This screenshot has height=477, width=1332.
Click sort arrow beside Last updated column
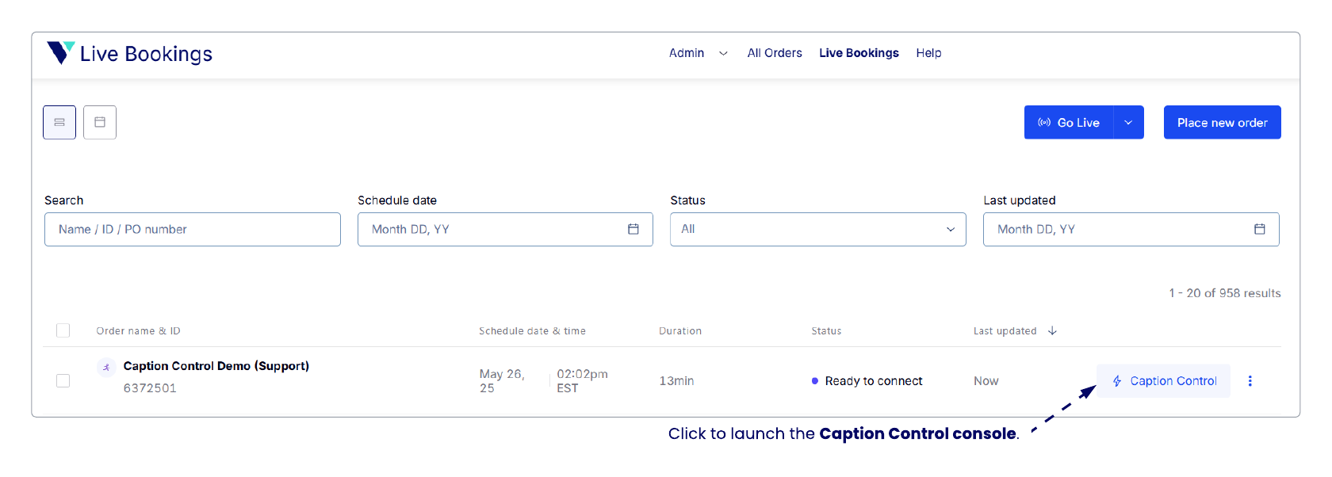click(1052, 331)
